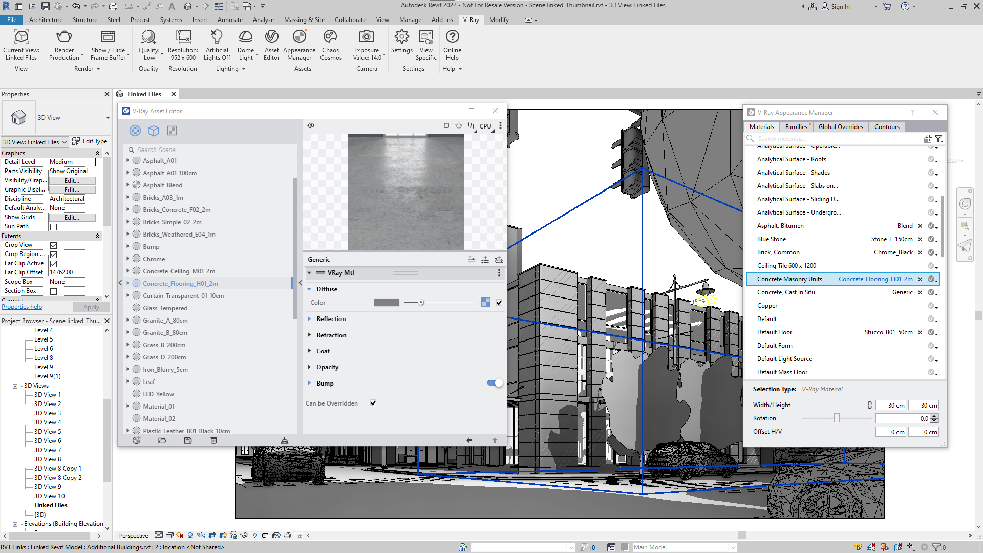Viewport: 983px width, 553px height.
Task: Expand the Reflection section
Action: (310, 319)
